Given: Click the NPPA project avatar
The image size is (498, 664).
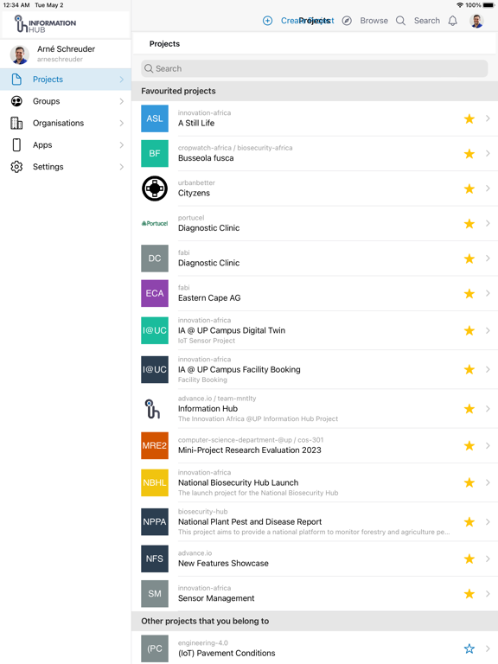Looking at the screenshot, I should tap(155, 521).
